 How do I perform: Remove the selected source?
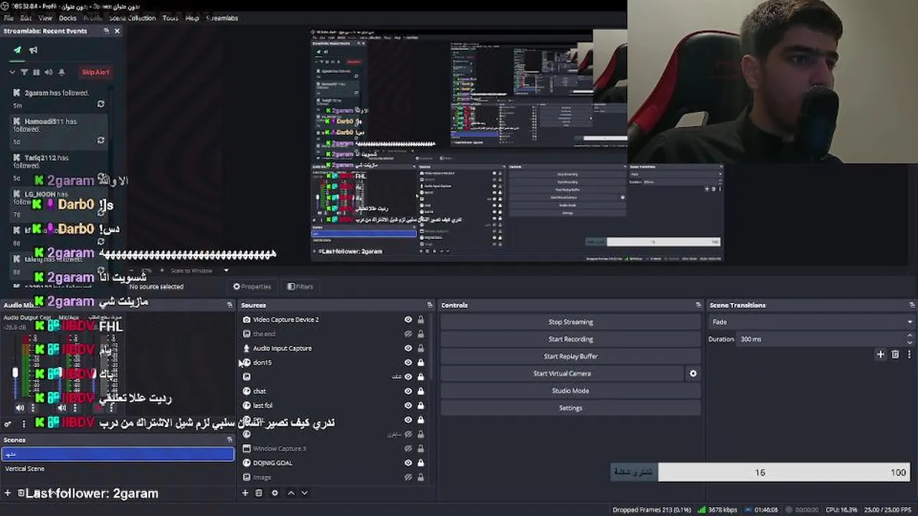(259, 493)
